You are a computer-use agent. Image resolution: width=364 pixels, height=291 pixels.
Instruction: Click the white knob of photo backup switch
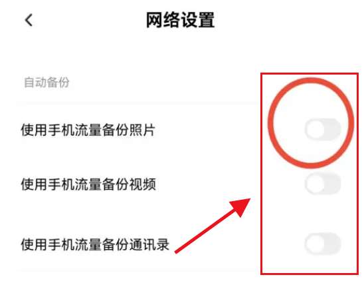[315, 129]
